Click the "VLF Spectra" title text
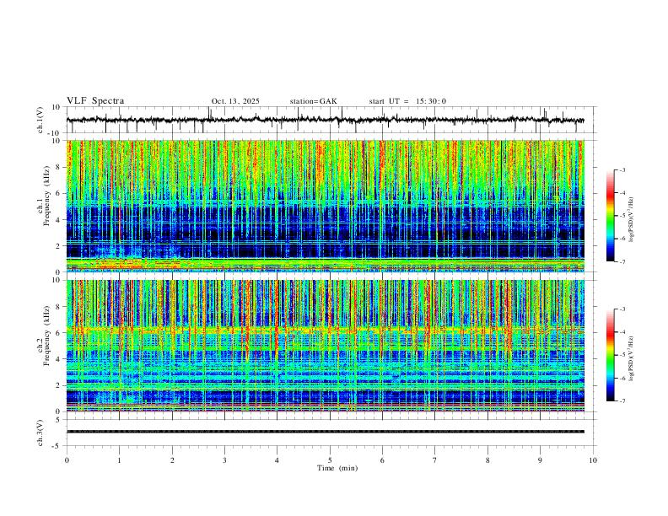The width and height of the screenshot is (668, 516). coord(95,101)
